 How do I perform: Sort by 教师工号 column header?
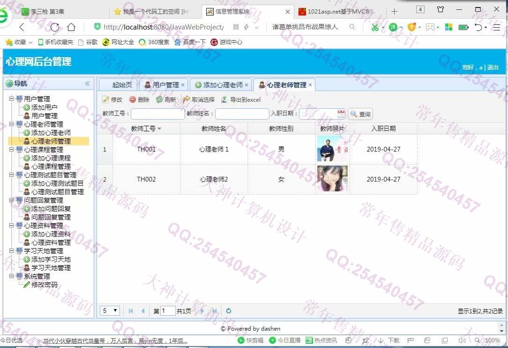tap(146, 129)
